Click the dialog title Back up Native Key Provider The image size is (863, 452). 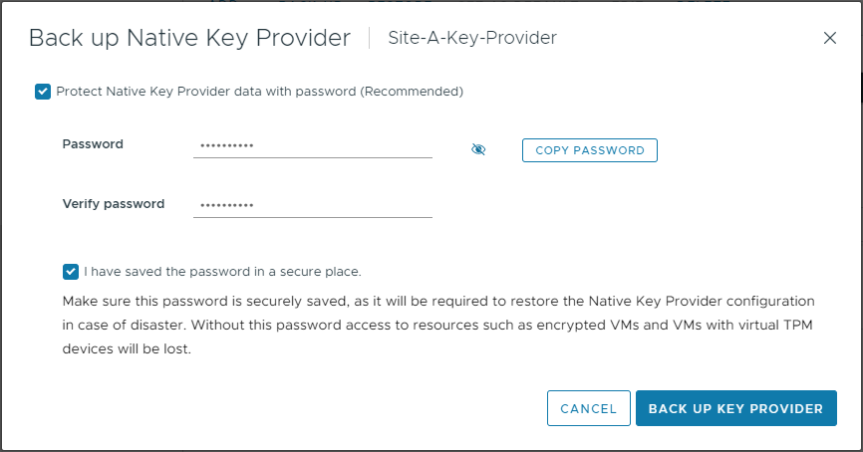pos(189,38)
